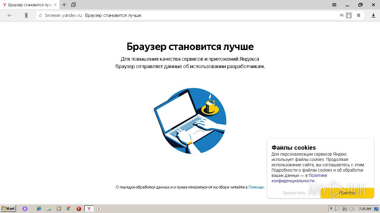Image resolution: width=380 pixels, height=213 pixels.
Task: Open the Yandex Browser main menu
Action: tap(334, 5)
